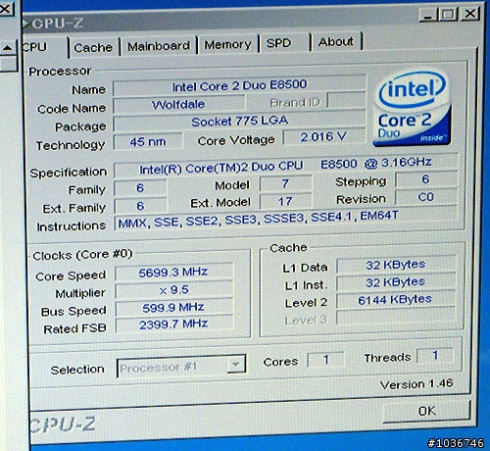Click the Model value '7'
Image resolution: width=490 pixels, height=451 pixels.
point(286,183)
